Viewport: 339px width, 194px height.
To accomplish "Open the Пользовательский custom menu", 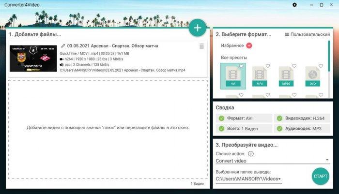I will [307, 34].
